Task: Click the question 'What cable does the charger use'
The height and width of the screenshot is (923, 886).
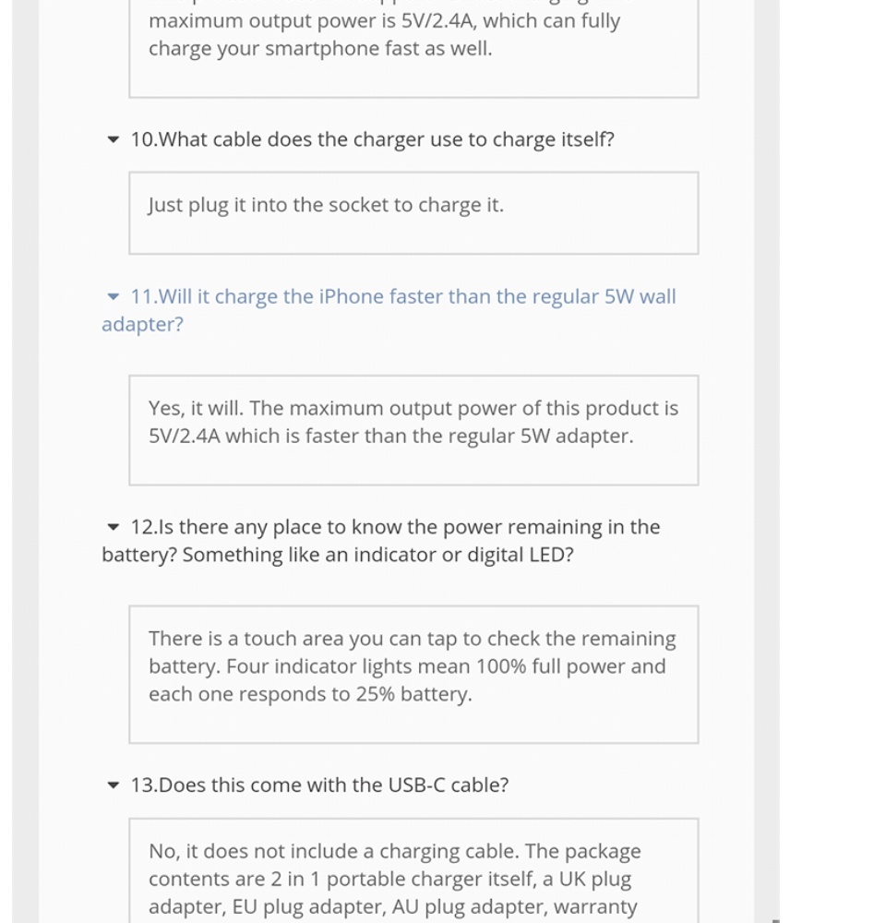Action: click(x=373, y=139)
